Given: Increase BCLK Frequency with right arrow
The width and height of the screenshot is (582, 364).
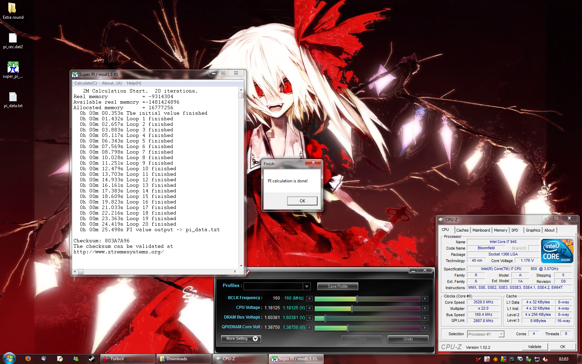Looking at the screenshot, I should (x=425, y=298).
